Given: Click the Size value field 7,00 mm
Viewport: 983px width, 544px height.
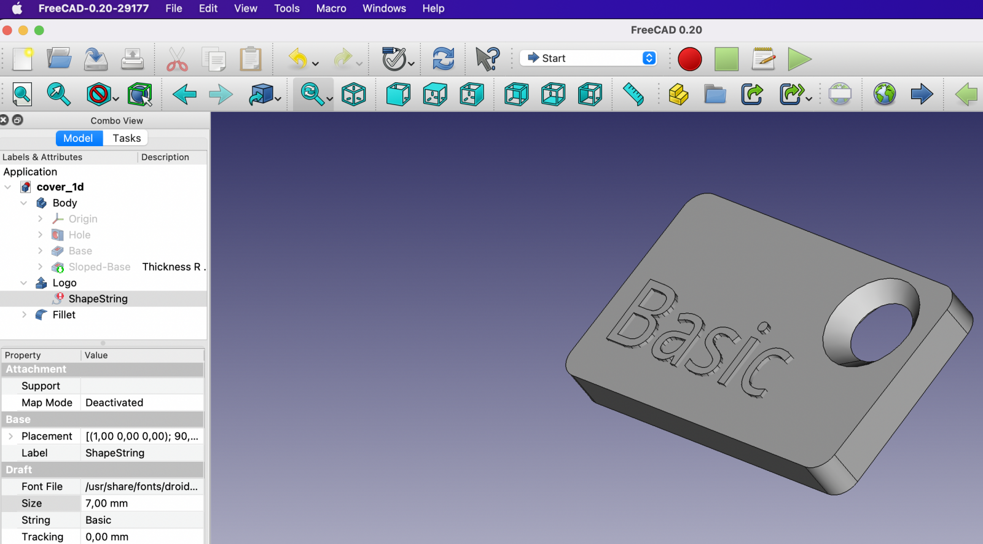Looking at the screenshot, I should click(143, 503).
